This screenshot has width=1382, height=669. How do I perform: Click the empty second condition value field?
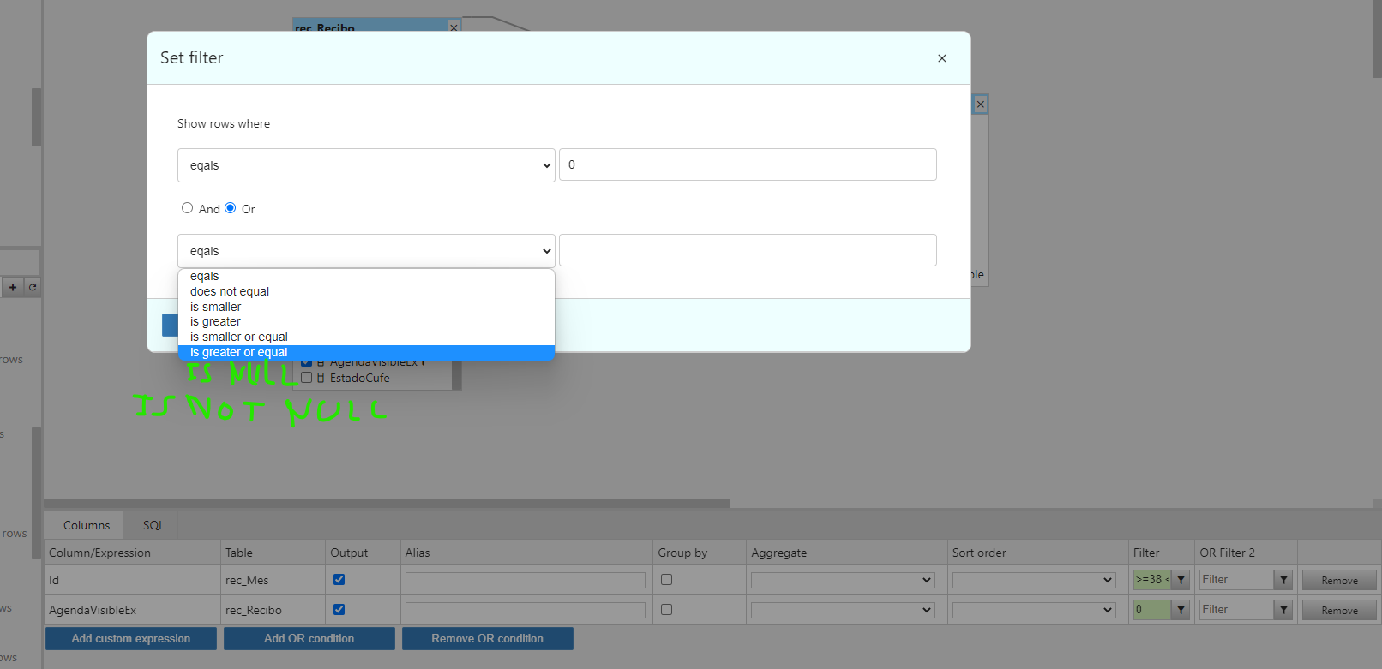click(748, 250)
